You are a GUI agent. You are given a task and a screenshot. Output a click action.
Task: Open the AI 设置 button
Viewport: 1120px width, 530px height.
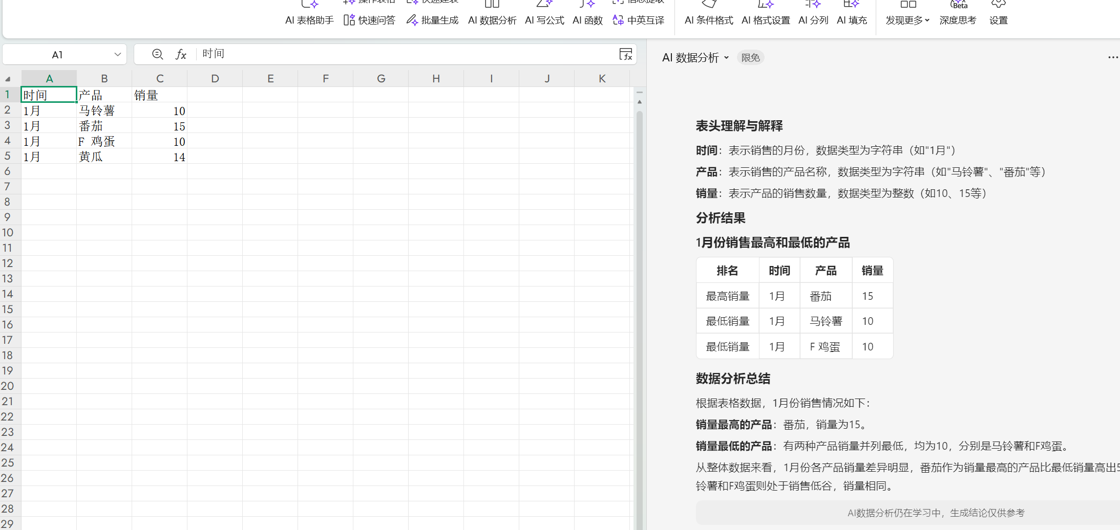pos(998,13)
